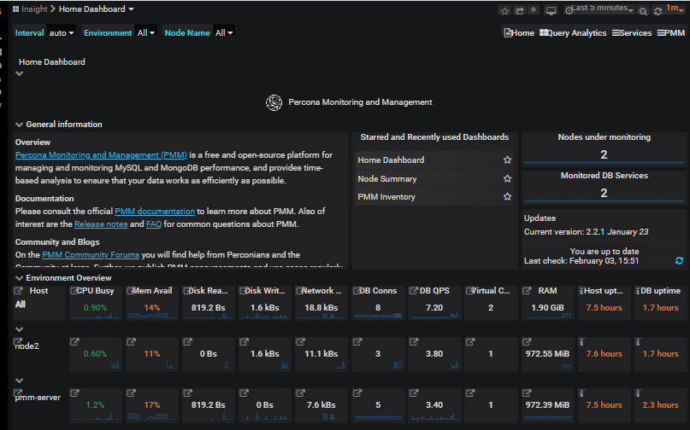Click the zoom out magnifier icon
Viewport: 690px width, 430px height.
click(643, 11)
